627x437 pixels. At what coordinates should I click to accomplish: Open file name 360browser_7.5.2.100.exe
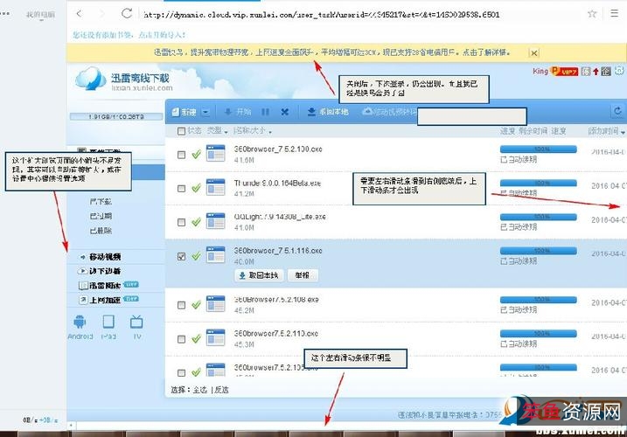pyautogui.click(x=278, y=149)
